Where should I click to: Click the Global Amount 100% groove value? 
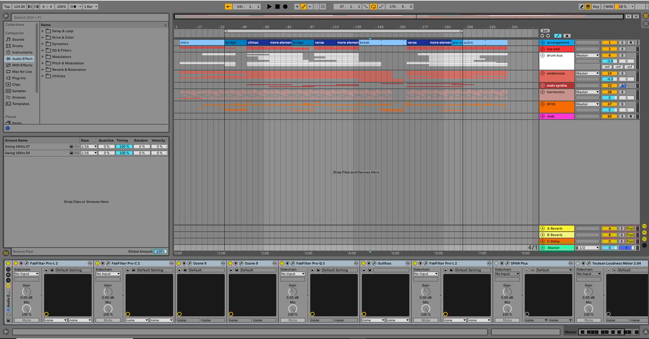click(161, 251)
